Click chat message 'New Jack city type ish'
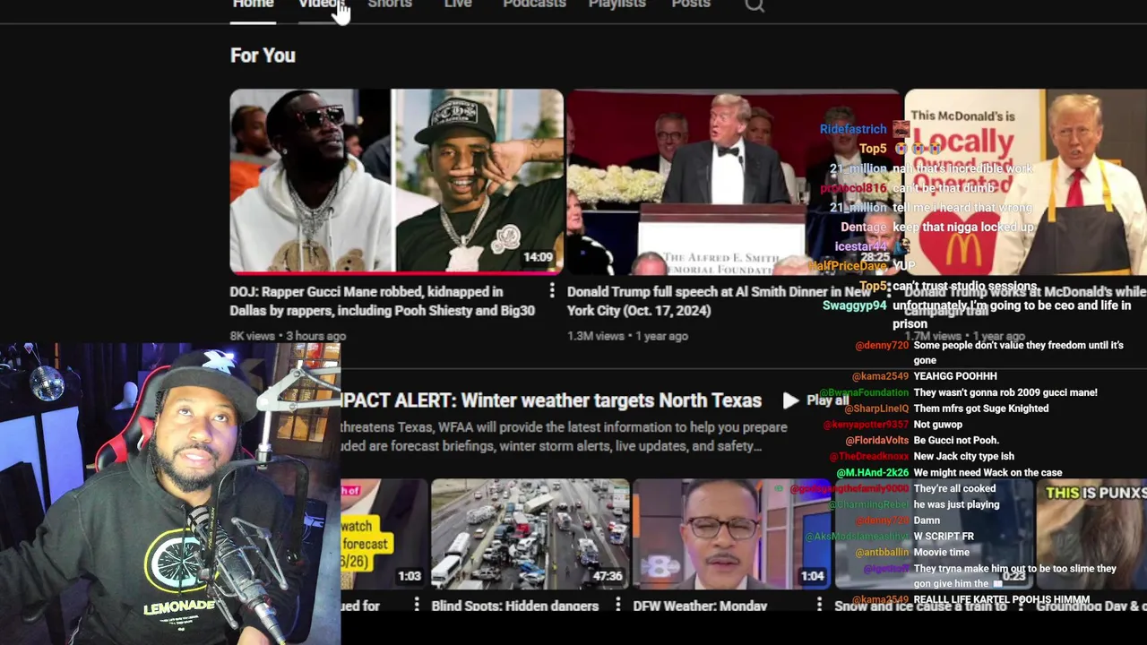 [963, 457]
